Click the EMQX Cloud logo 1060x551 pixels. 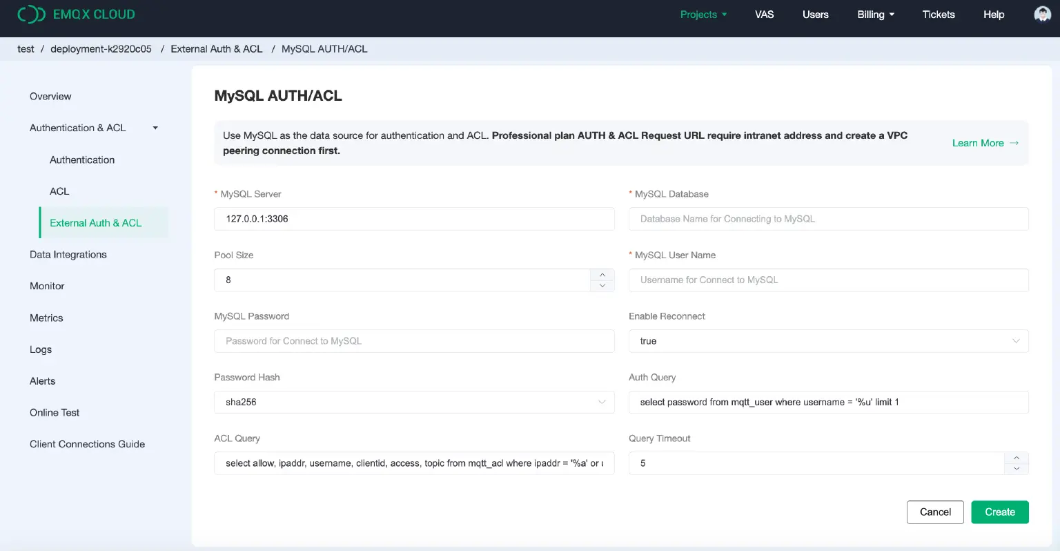pos(76,14)
